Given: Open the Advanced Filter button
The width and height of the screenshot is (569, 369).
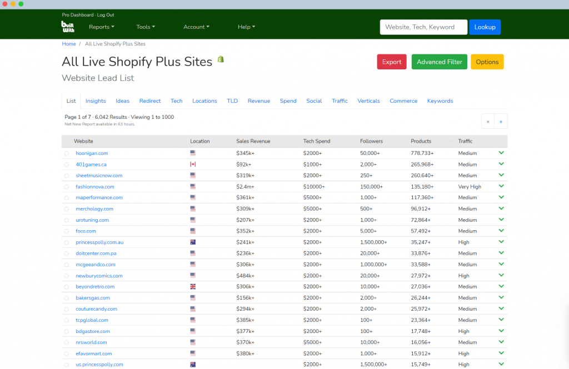Looking at the screenshot, I should click(x=439, y=62).
